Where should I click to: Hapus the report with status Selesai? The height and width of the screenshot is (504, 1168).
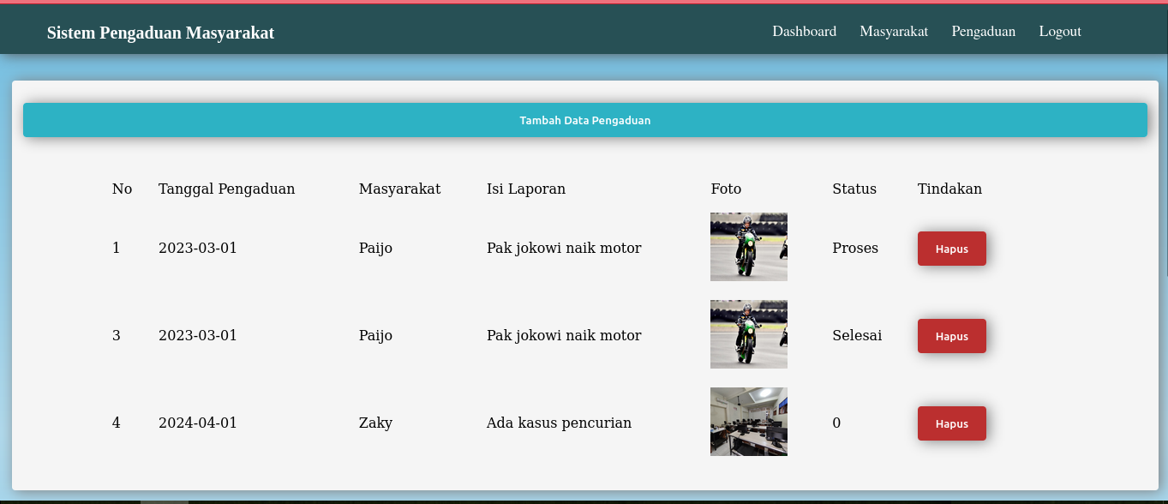(x=951, y=336)
